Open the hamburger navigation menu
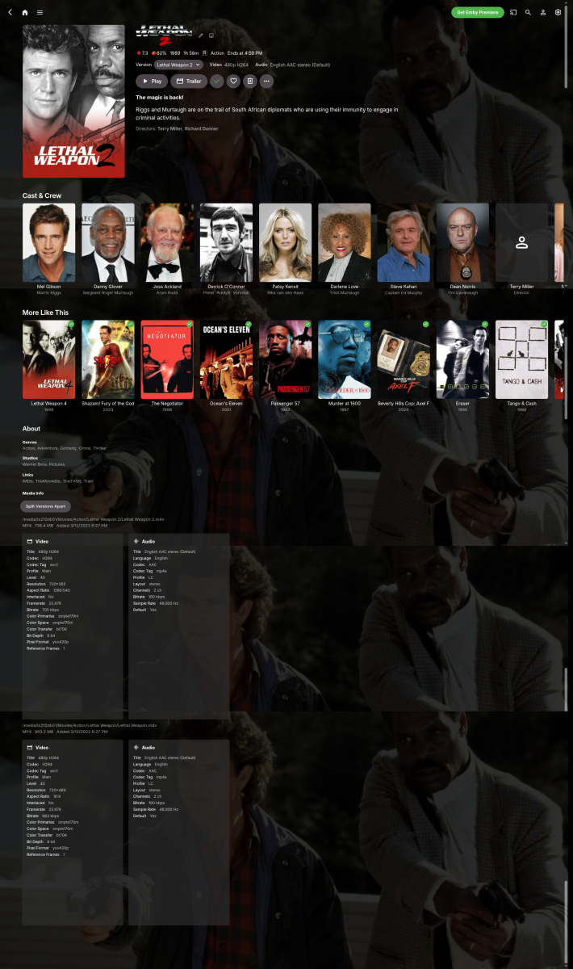Image resolution: width=573 pixels, height=969 pixels. click(x=40, y=12)
